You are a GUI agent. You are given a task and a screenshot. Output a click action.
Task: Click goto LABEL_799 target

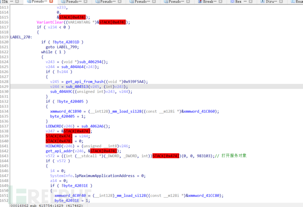(68, 47)
